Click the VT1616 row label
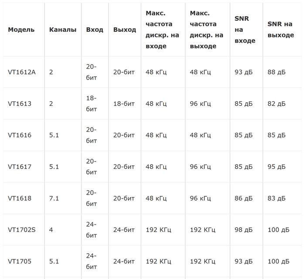This screenshot has height=279, width=305. pos(20,135)
